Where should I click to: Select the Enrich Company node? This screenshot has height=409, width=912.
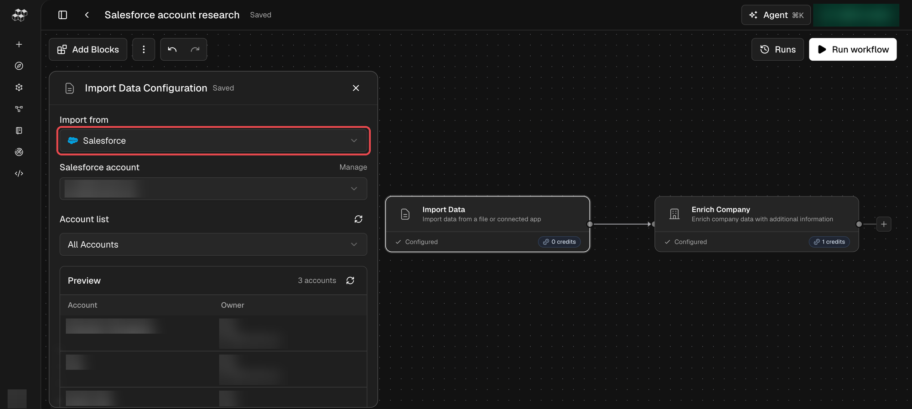pos(757,224)
